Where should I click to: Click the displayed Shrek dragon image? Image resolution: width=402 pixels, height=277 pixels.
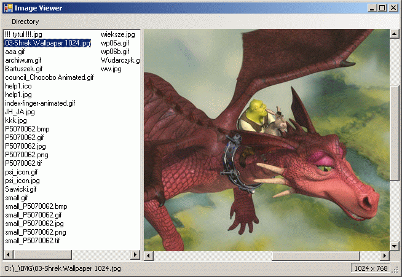click(x=266, y=140)
